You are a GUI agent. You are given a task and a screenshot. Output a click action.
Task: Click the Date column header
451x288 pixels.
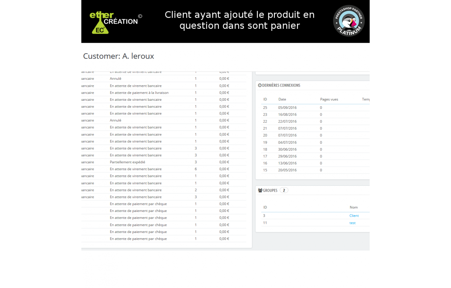coord(282,99)
